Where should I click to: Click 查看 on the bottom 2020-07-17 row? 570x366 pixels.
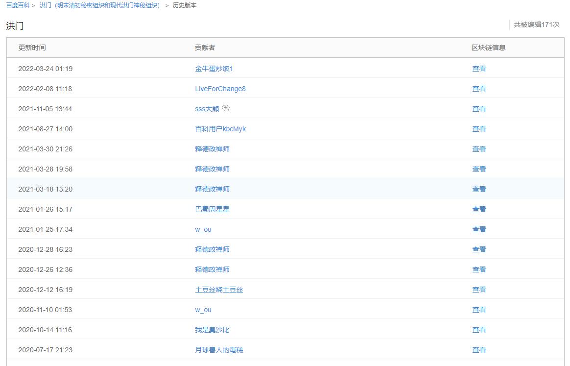[x=479, y=349]
